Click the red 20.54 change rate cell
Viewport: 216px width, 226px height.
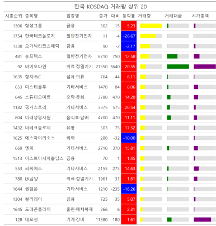pos(129,107)
